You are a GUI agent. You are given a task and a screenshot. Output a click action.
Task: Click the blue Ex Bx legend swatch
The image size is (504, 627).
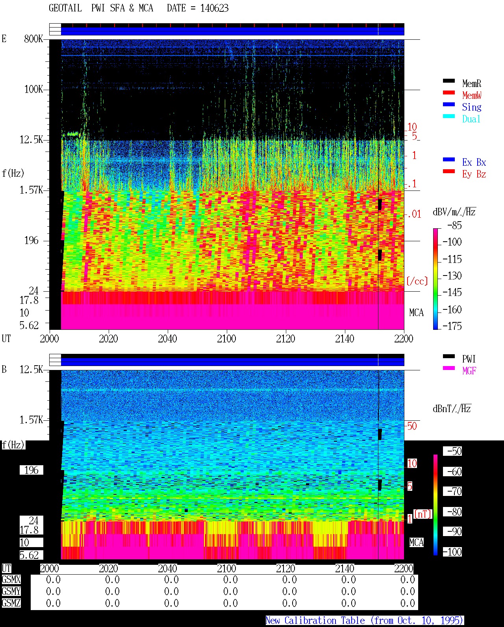(449, 159)
